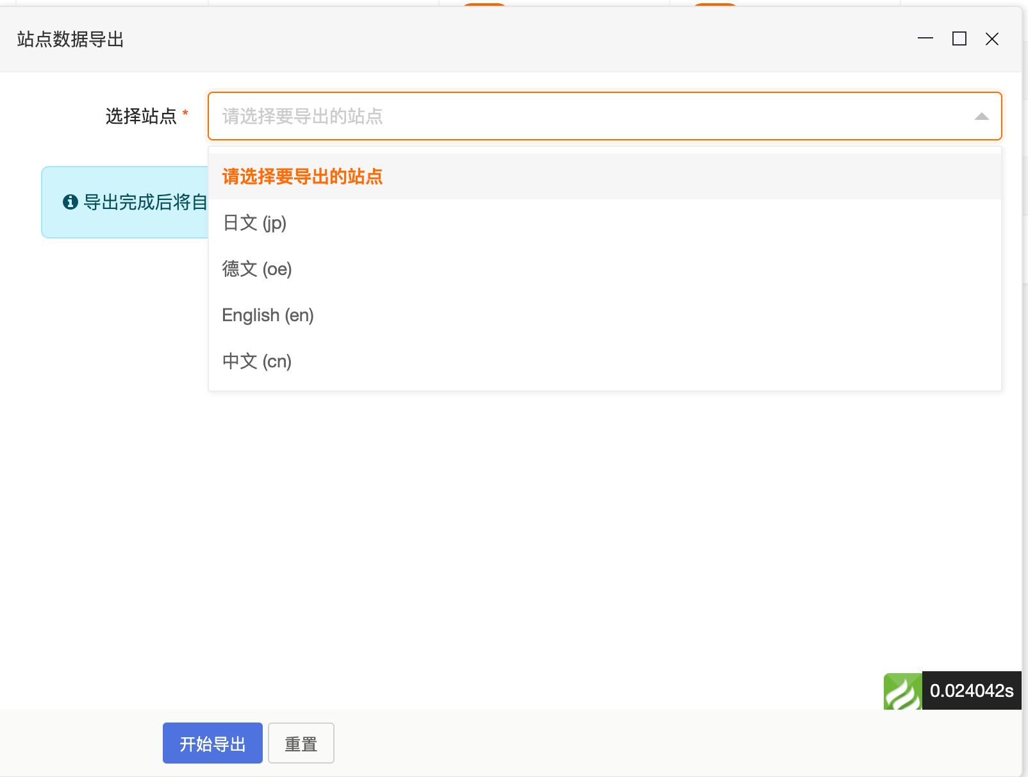Click the 选择站点 required field label
The height and width of the screenshot is (777, 1028).
[142, 116]
